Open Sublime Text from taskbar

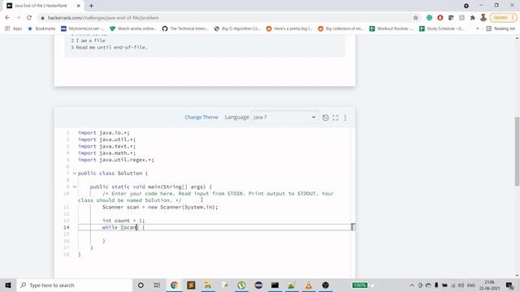click(191, 285)
